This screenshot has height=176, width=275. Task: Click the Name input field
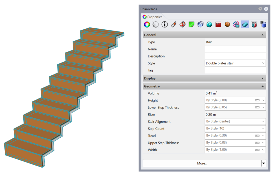[x=235, y=49]
